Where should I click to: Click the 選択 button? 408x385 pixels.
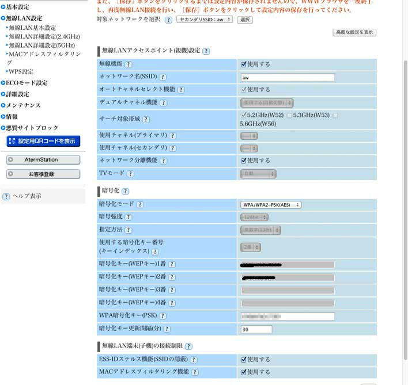pyautogui.click(x=245, y=20)
